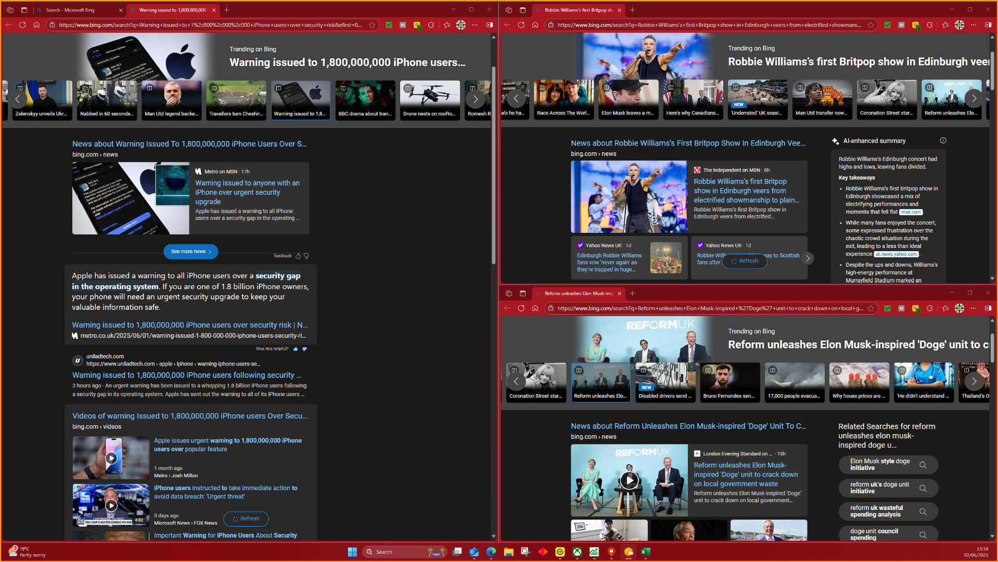Open Snipping Tool from taskbar

(526, 552)
